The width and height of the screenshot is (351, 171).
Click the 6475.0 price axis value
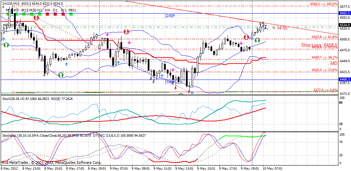pos(345,50)
